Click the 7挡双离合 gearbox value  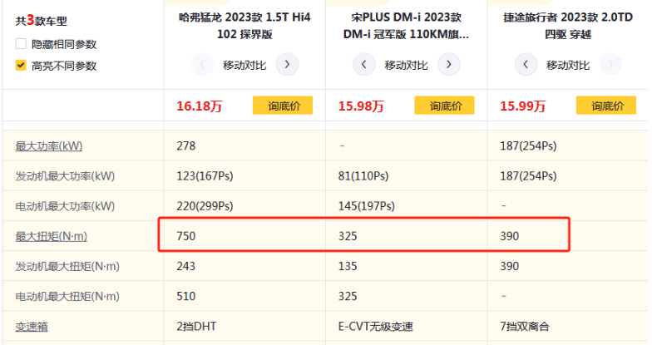525,326
